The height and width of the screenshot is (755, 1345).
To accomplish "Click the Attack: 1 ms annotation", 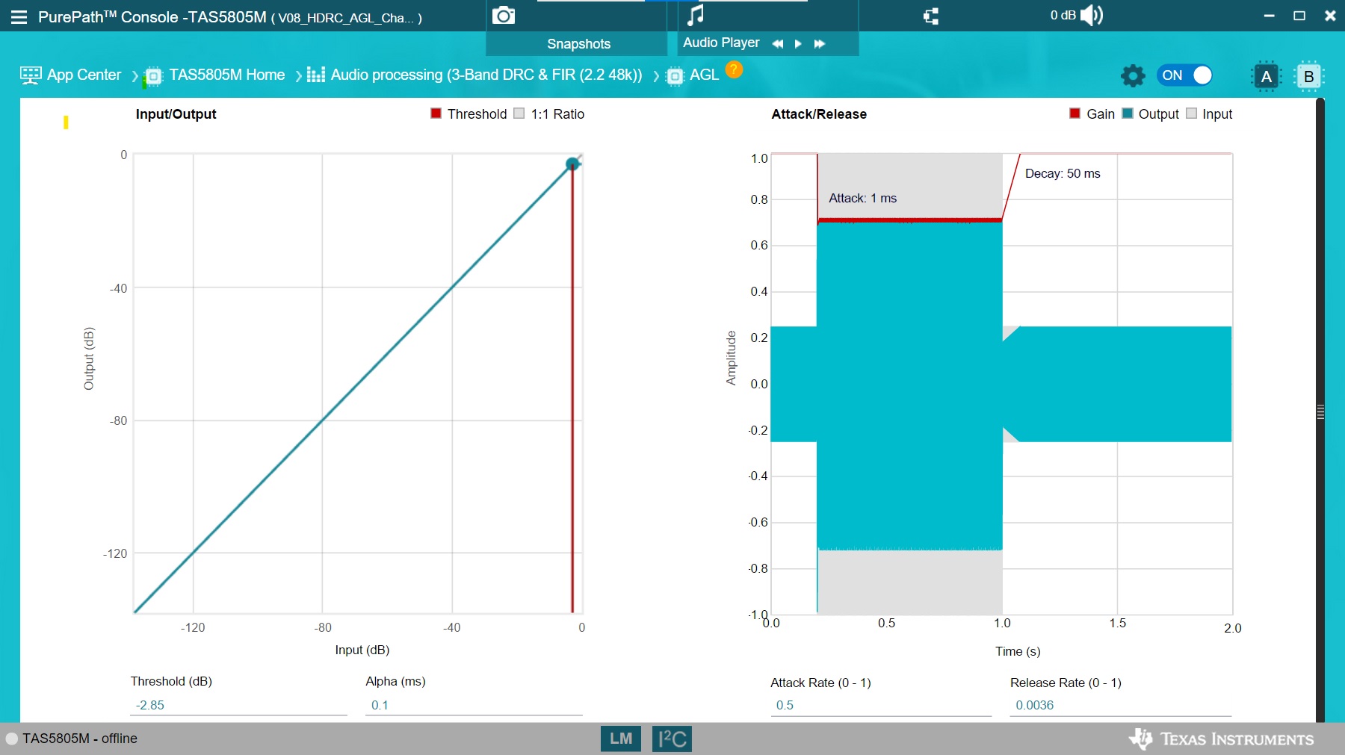I will coord(862,198).
